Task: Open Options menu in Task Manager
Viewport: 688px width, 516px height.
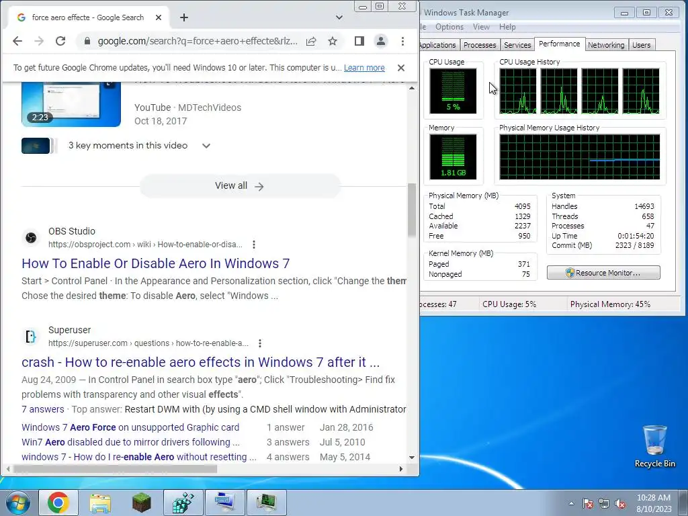Action: coord(449,27)
